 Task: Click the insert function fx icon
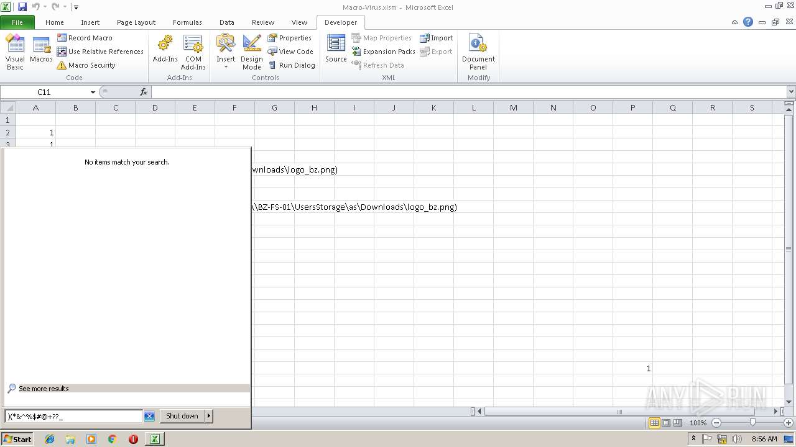click(x=144, y=92)
